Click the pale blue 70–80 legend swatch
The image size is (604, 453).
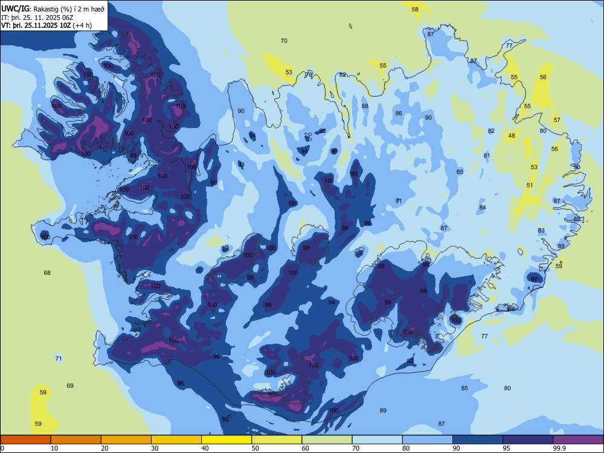377,440
